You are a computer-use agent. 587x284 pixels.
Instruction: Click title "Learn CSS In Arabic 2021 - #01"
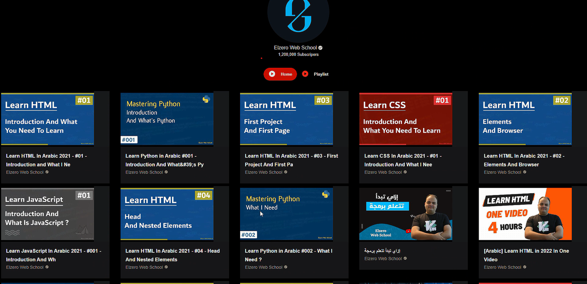[x=403, y=160]
